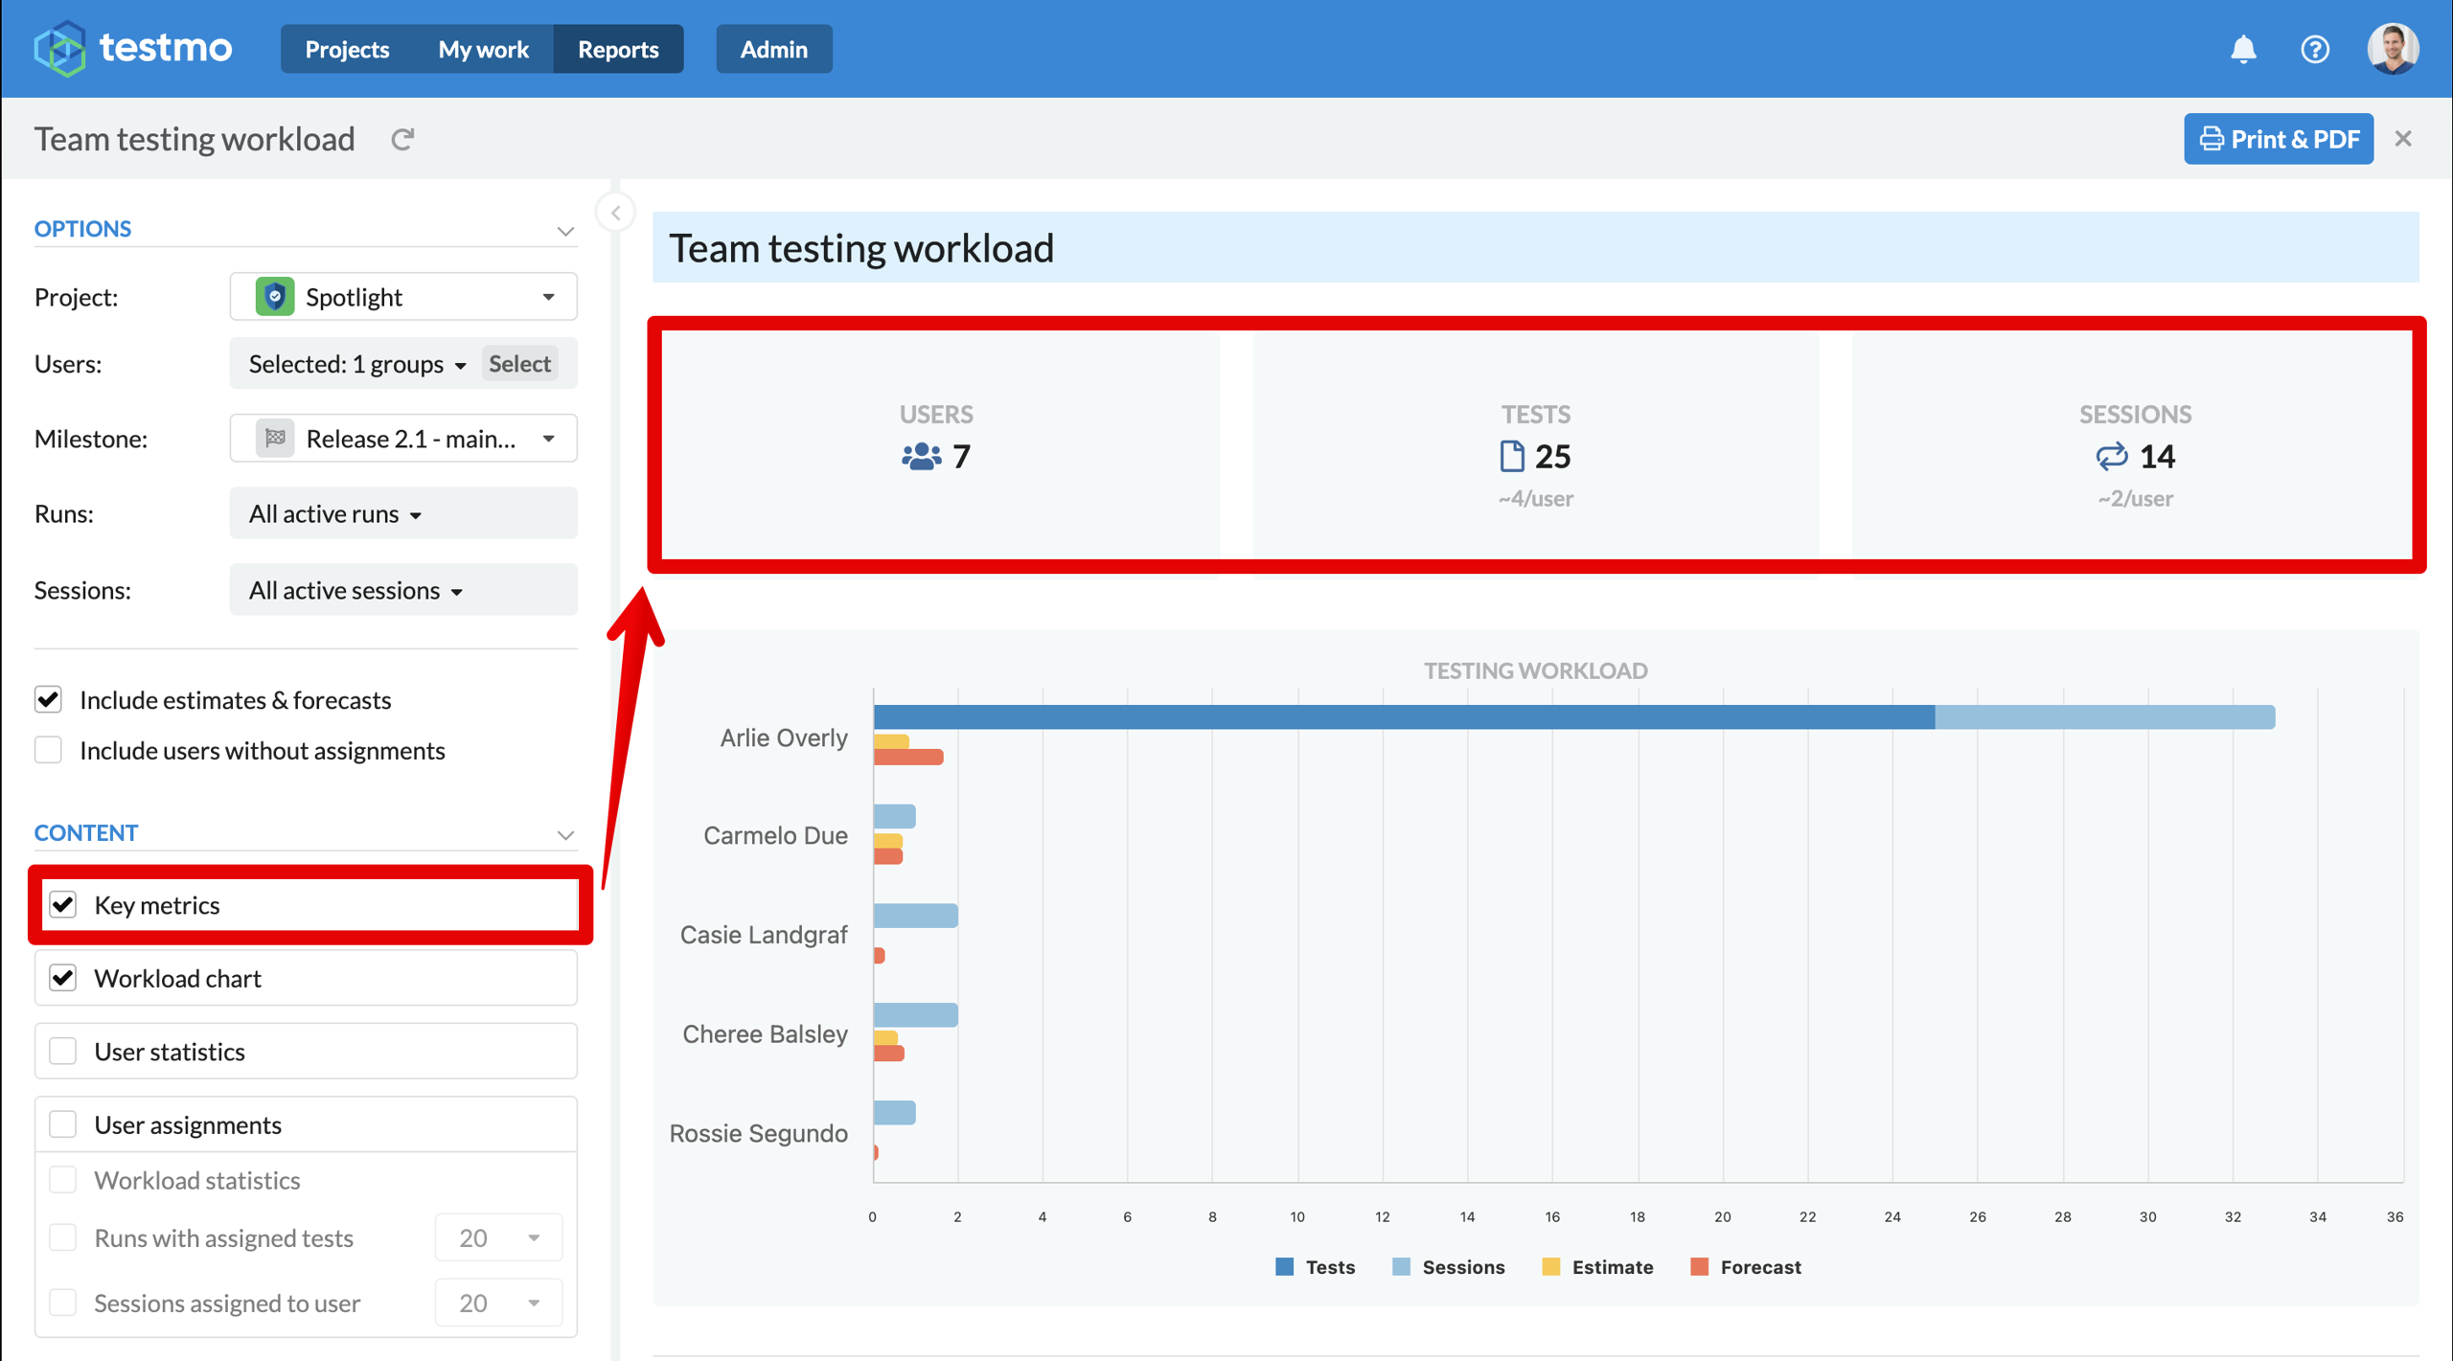
Task: Open the Admin section
Action: [773, 49]
